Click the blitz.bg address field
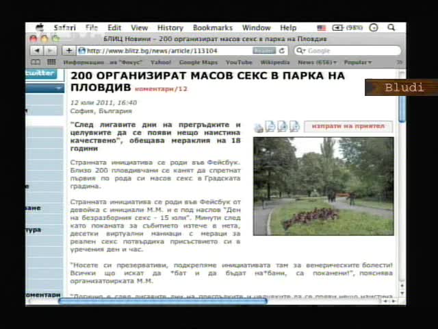438x329 pixels. tap(165, 51)
